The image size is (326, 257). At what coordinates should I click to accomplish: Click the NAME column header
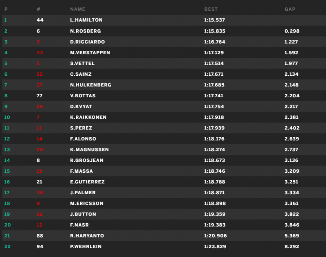[x=77, y=9]
